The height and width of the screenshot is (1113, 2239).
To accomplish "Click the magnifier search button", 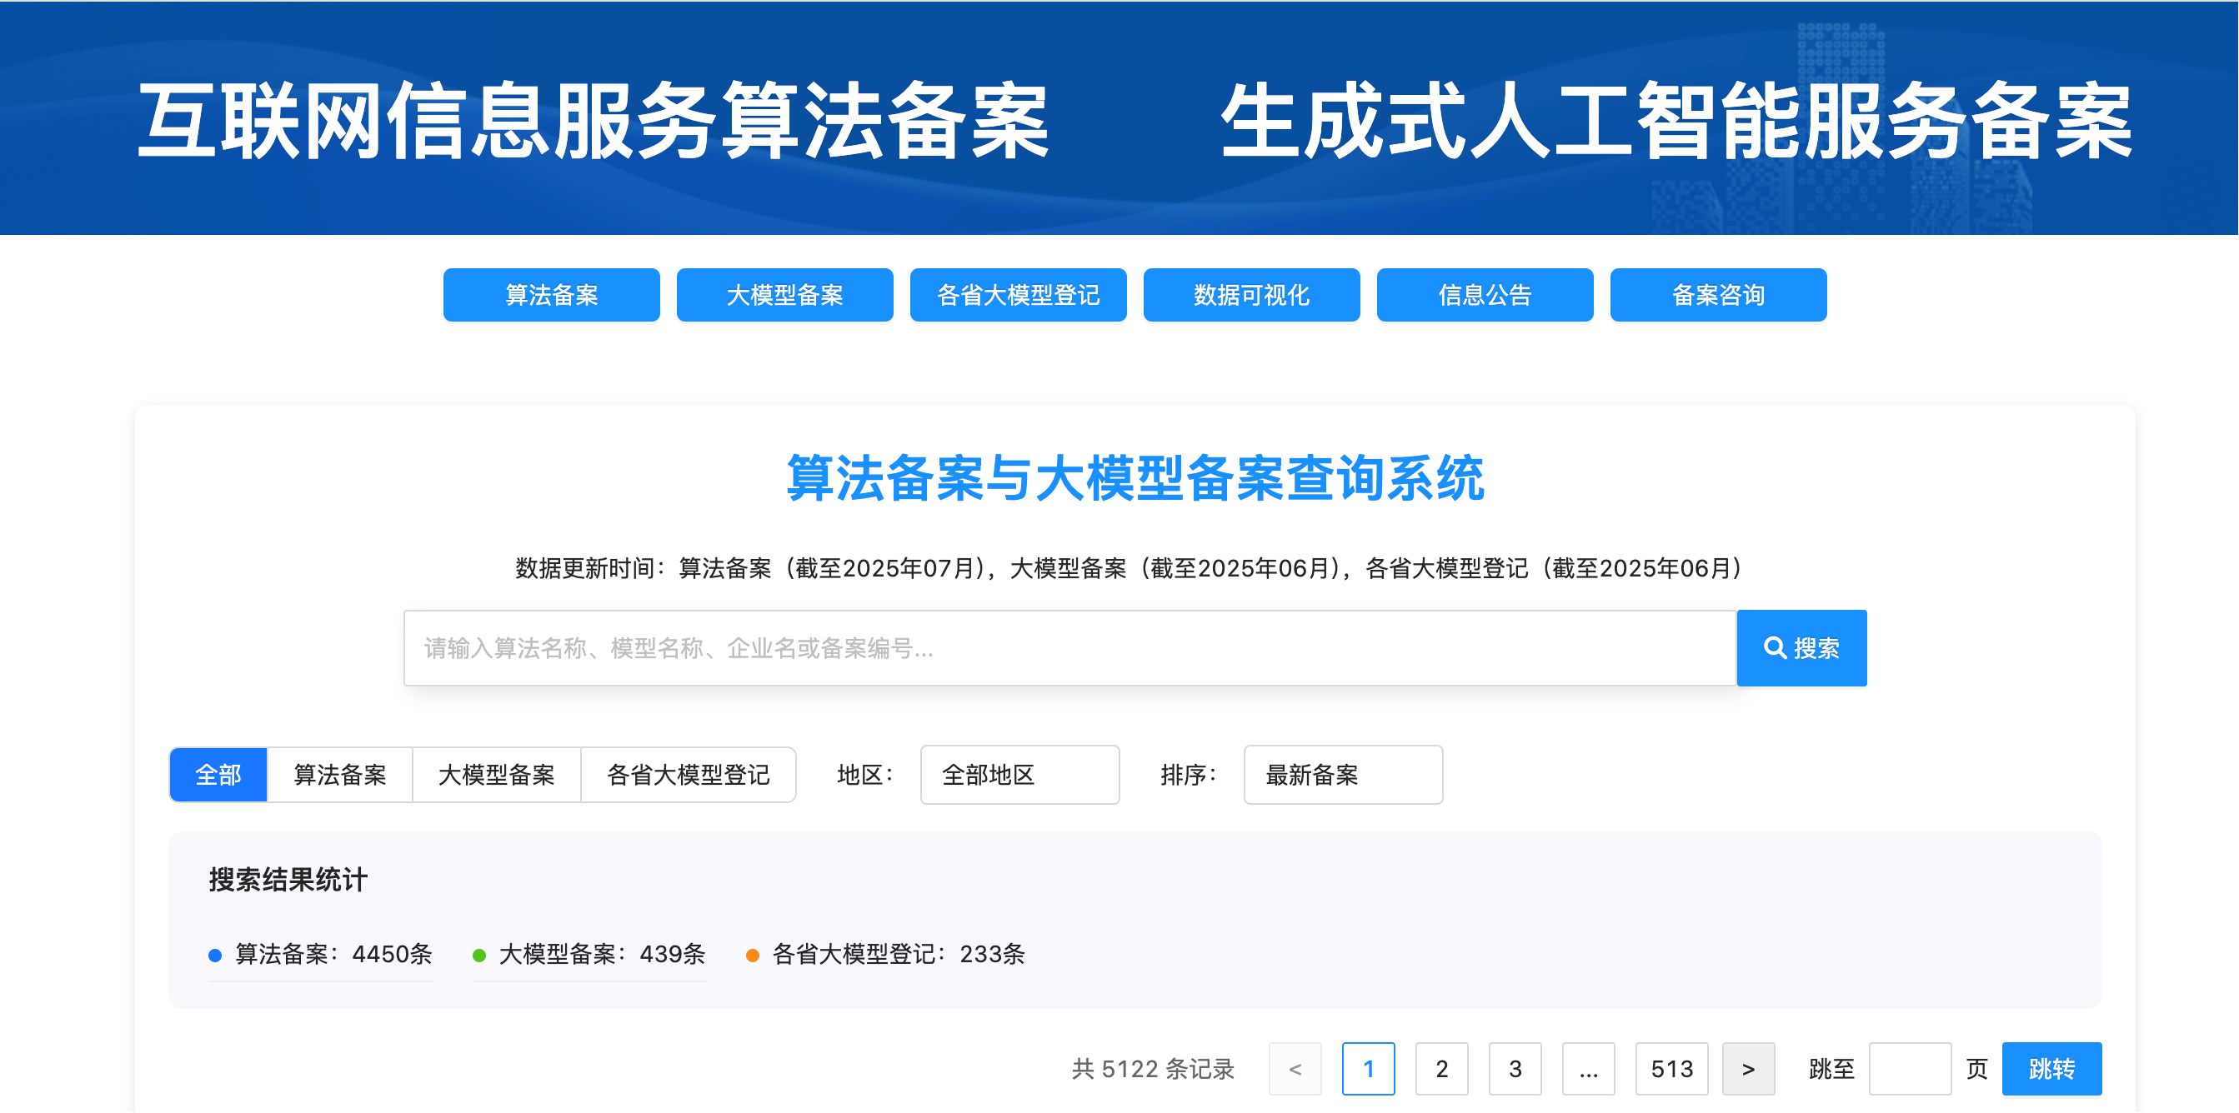I will (1801, 648).
